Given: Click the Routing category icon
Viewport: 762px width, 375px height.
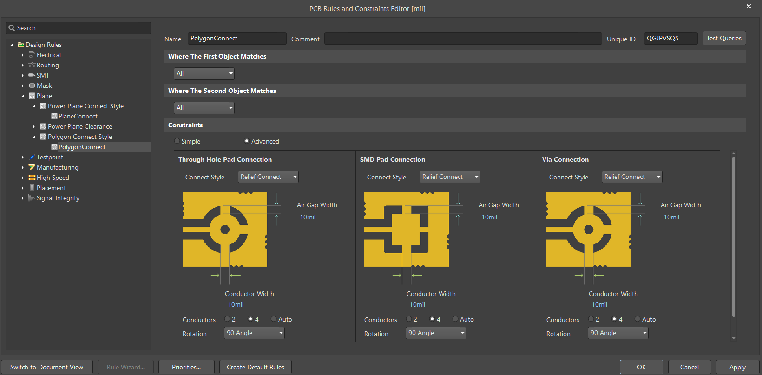Looking at the screenshot, I should pyautogui.click(x=32, y=65).
